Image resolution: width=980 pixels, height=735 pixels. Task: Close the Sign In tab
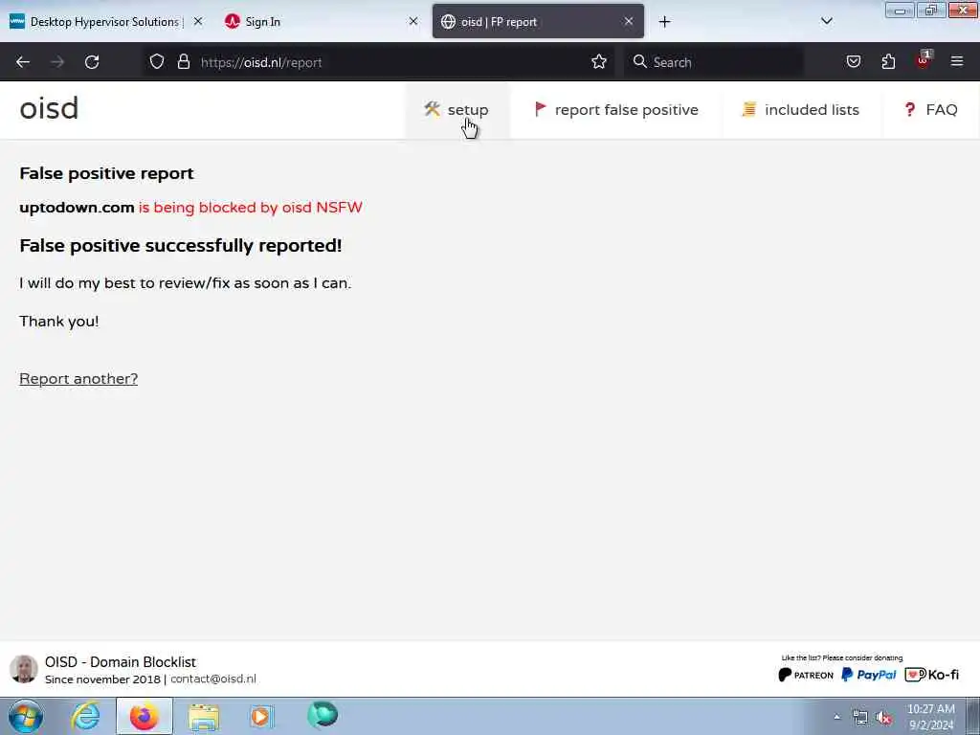[413, 21]
